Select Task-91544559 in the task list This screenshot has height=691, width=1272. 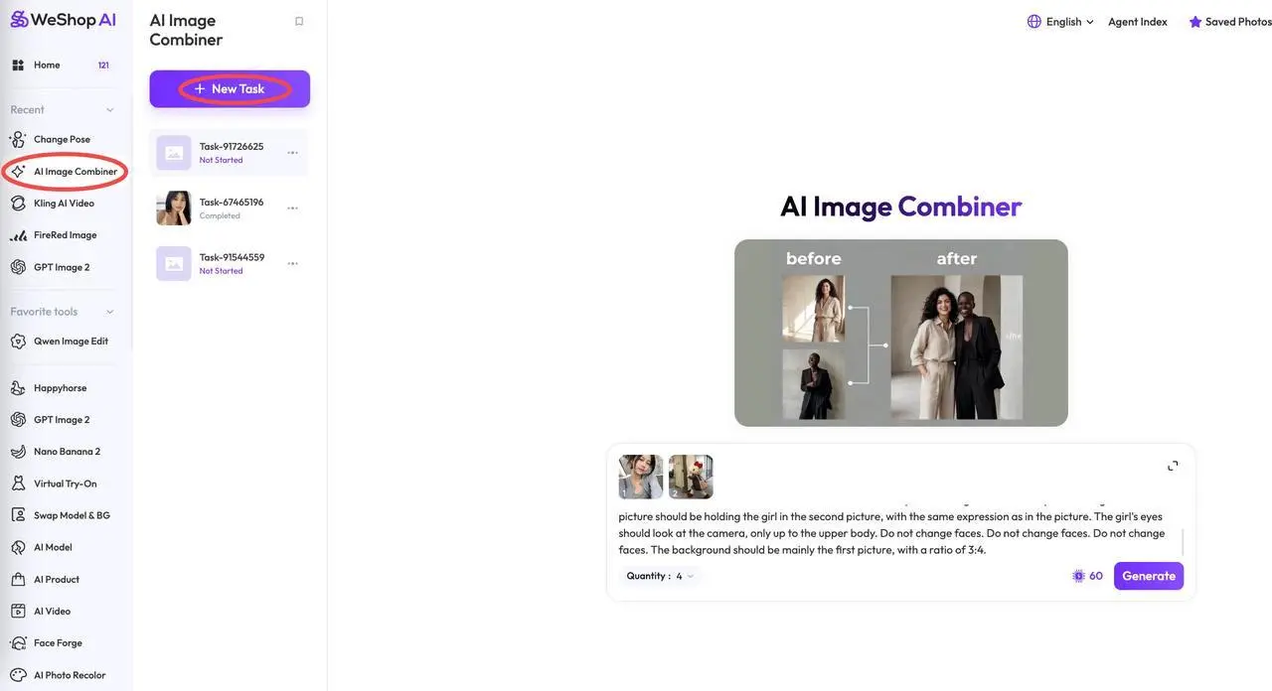[229, 264]
